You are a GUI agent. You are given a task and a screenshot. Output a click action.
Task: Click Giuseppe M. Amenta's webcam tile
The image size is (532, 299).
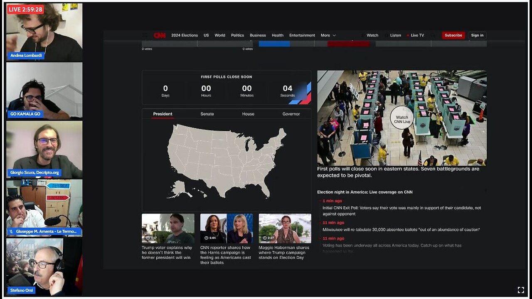click(x=44, y=208)
